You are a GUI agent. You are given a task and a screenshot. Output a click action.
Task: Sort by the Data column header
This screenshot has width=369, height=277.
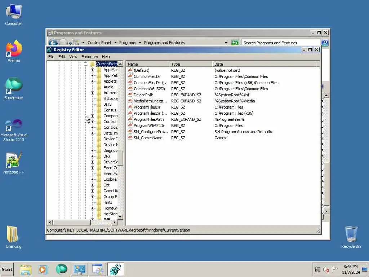click(x=264, y=64)
